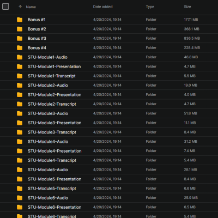Click the STU-Module3-Transcript folder icon
The height and width of the screenshot is (218, 218).
tap(20, 132)
